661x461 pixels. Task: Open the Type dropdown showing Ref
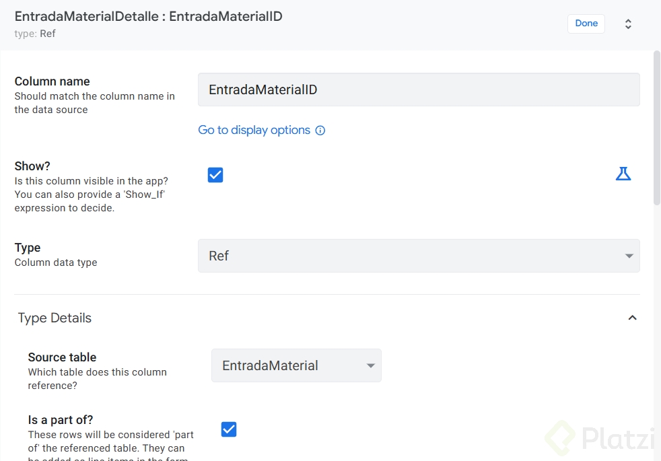pyautogui.click(x=418, y=256)
